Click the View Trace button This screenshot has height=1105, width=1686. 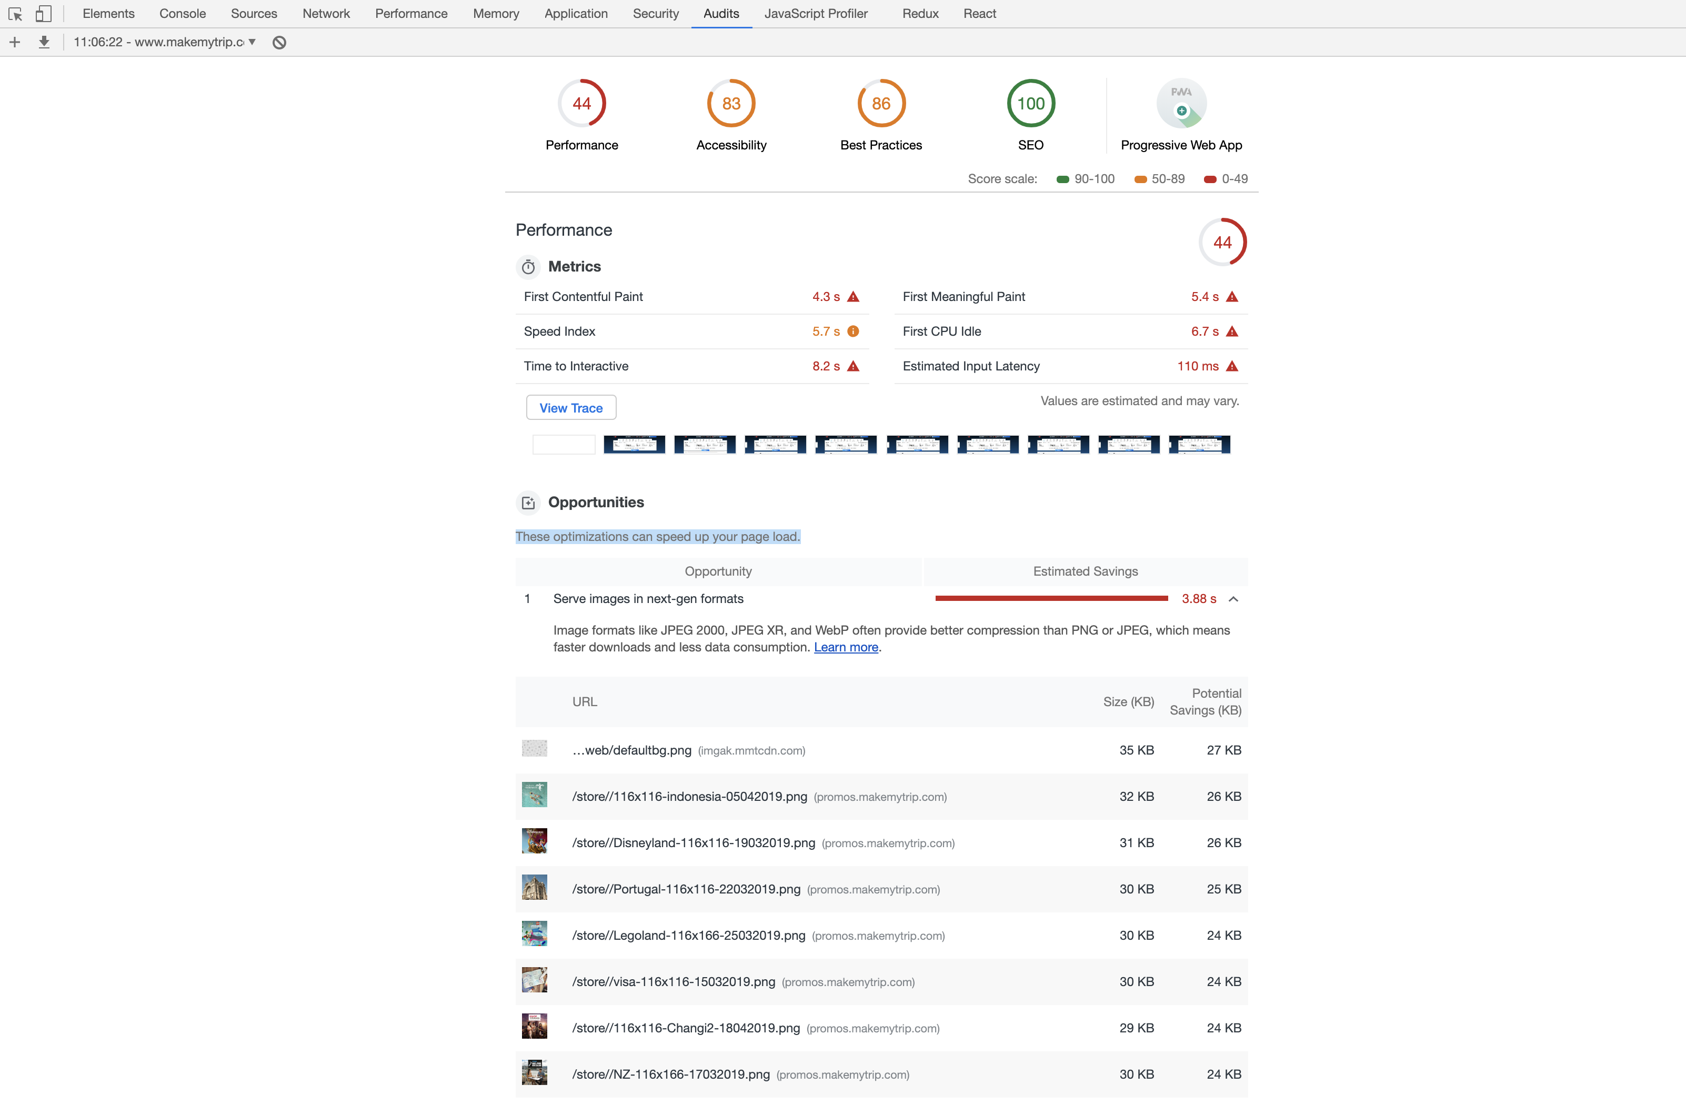570,407
